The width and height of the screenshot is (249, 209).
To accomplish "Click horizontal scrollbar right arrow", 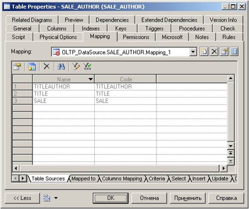I will [x=223, y=168].
